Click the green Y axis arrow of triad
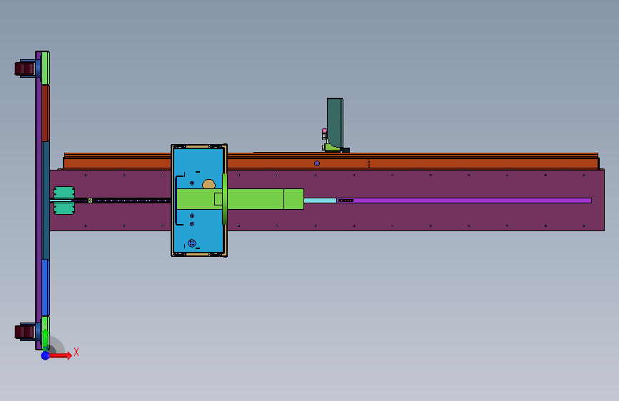Image resolution: width=619 pixels, height=401 pixels. click(45, 340)
